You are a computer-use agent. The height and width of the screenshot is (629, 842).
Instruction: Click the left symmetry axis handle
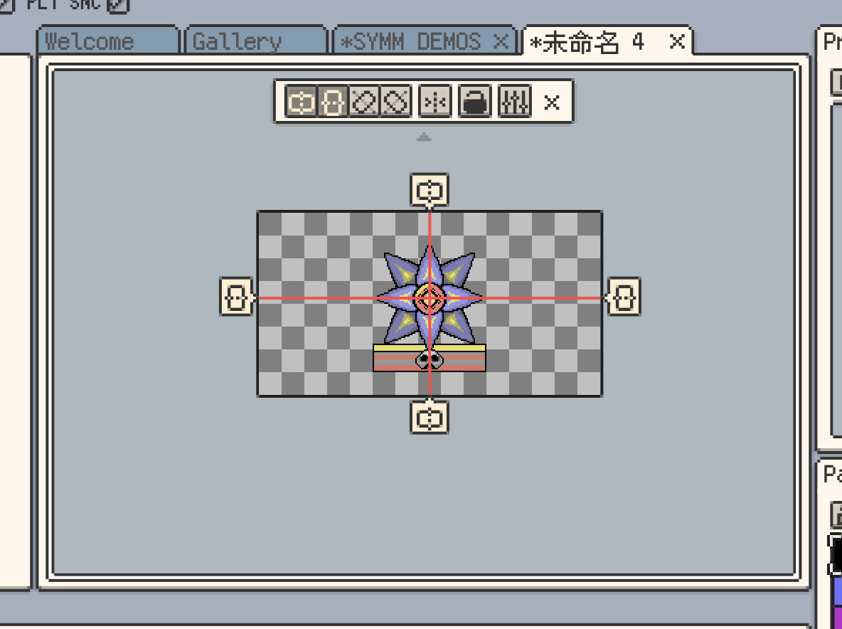pyautogui.click(x=236, y=296)
